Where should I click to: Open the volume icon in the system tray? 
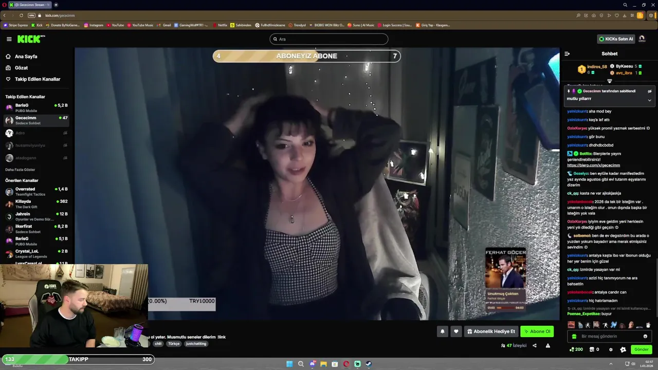click(633, 364)
